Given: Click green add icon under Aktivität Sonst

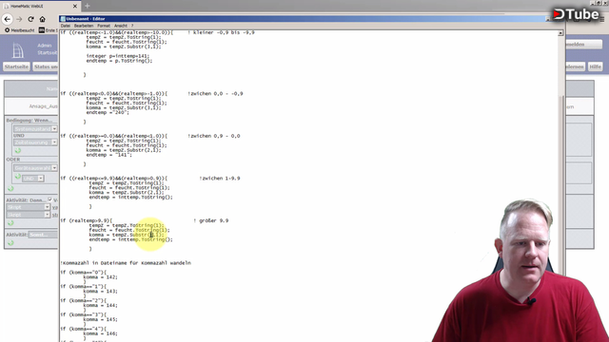Looking at the screenshot, I should [10, 243].
